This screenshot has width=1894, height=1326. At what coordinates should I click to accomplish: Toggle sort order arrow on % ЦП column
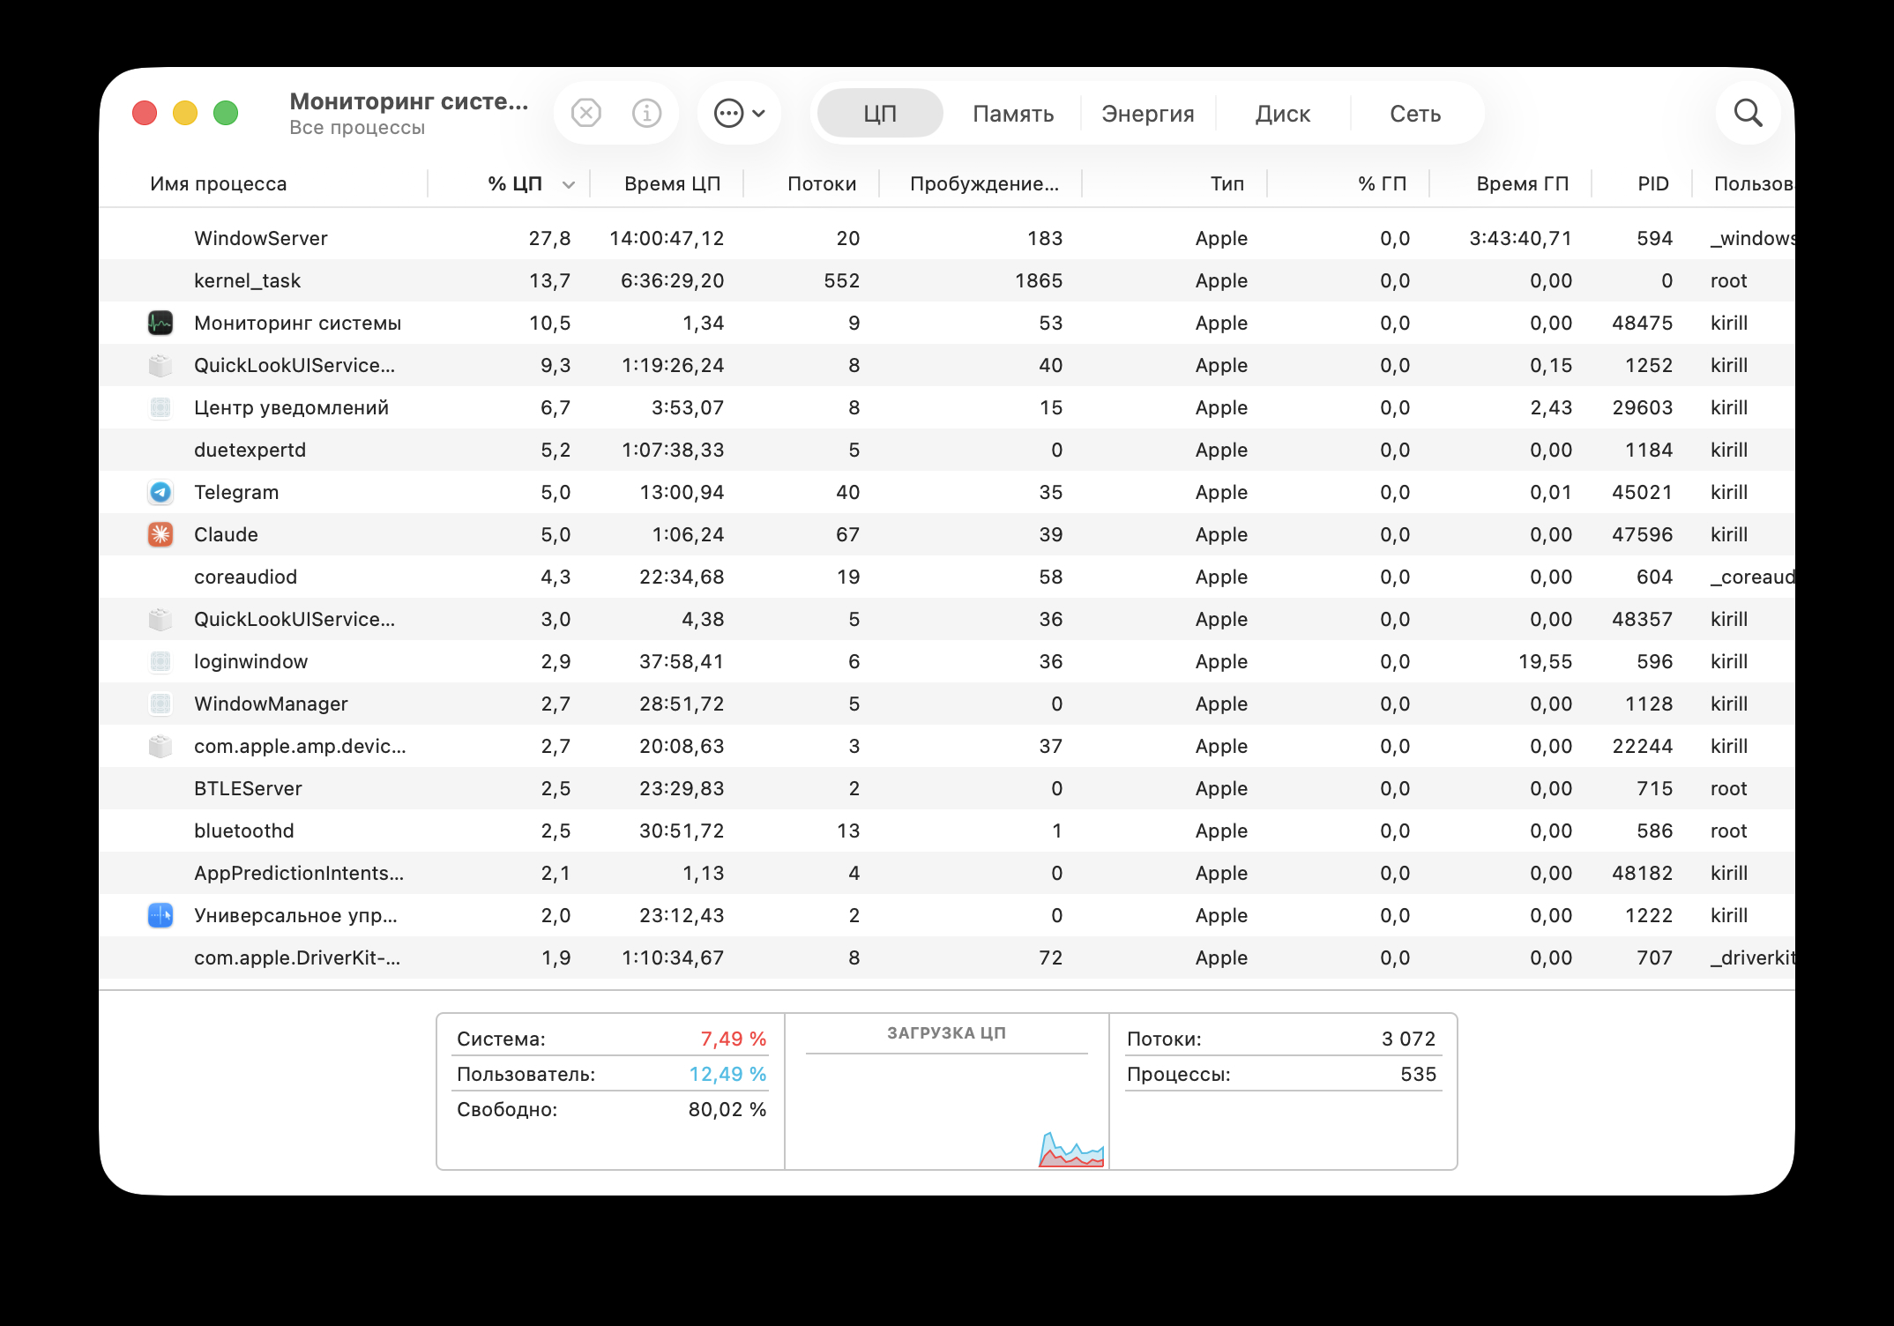click(x=569, y=184)
